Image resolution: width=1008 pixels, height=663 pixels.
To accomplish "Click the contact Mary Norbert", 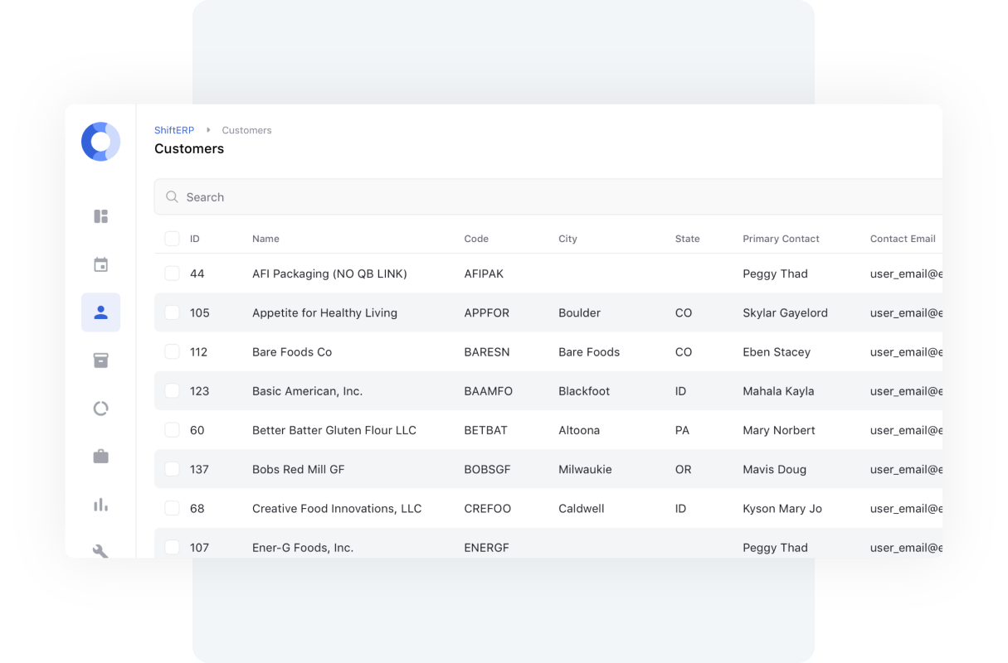I will (779, 430).
